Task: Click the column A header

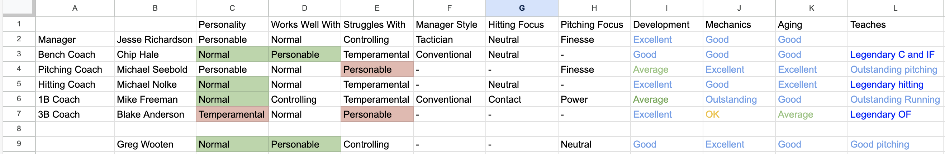Action: (75, 8)
